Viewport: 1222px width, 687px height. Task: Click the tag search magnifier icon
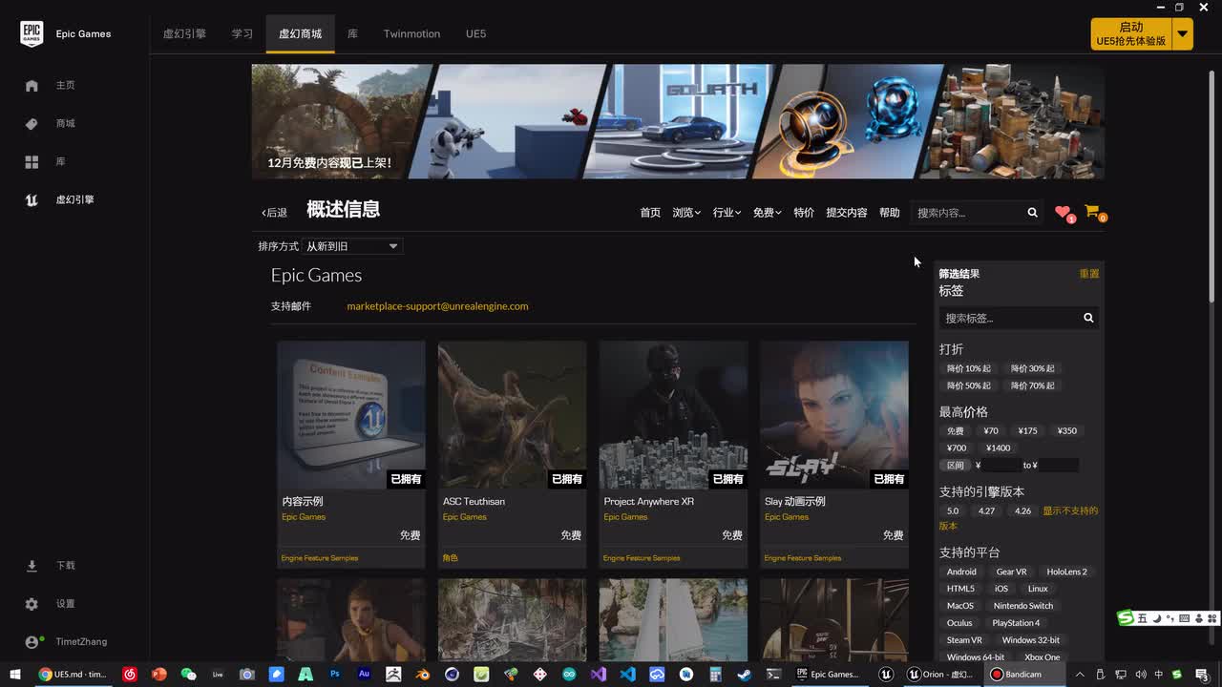click(1088, 318)
